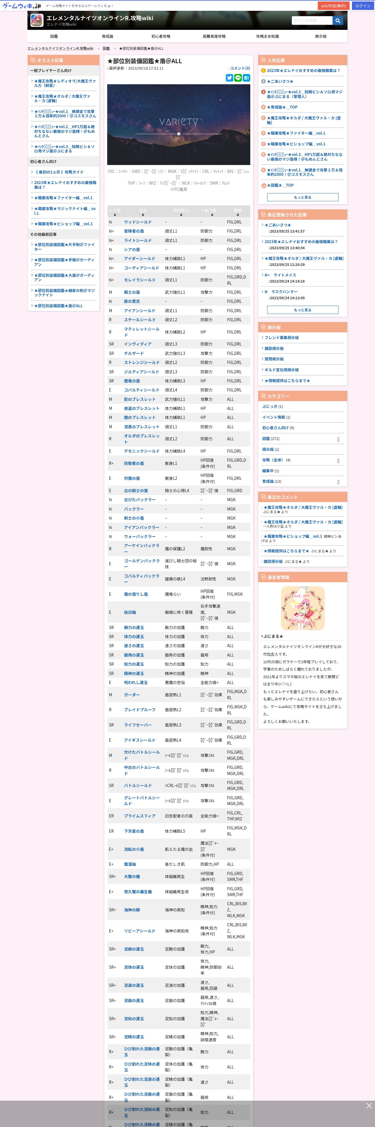The width and height of the screenshot is (375, 1127).
Task: Open ★部位別装備図鑑★片手剣@ファイター link
Action: tap(64, 247)
